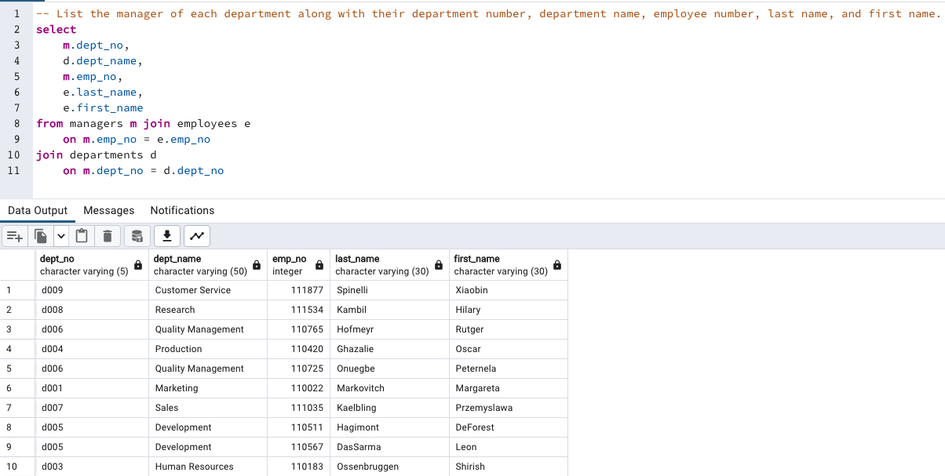This screenshot has width=945, height=476.
Task: Switch to the Messages tab
Action: pyautogui.click(x=108, y=210)
